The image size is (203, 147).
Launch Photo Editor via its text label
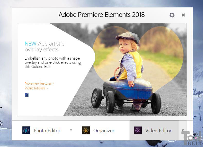47,131
